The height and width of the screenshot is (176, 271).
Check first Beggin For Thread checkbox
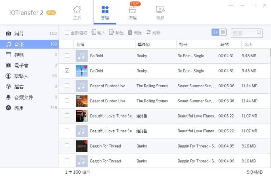point(67,146)
